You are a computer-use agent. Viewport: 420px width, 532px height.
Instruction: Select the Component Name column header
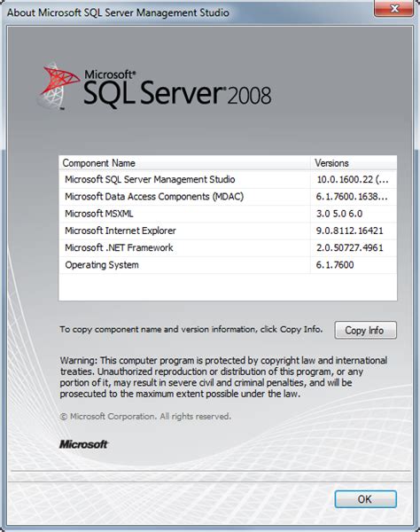click(x=184, y=163)
